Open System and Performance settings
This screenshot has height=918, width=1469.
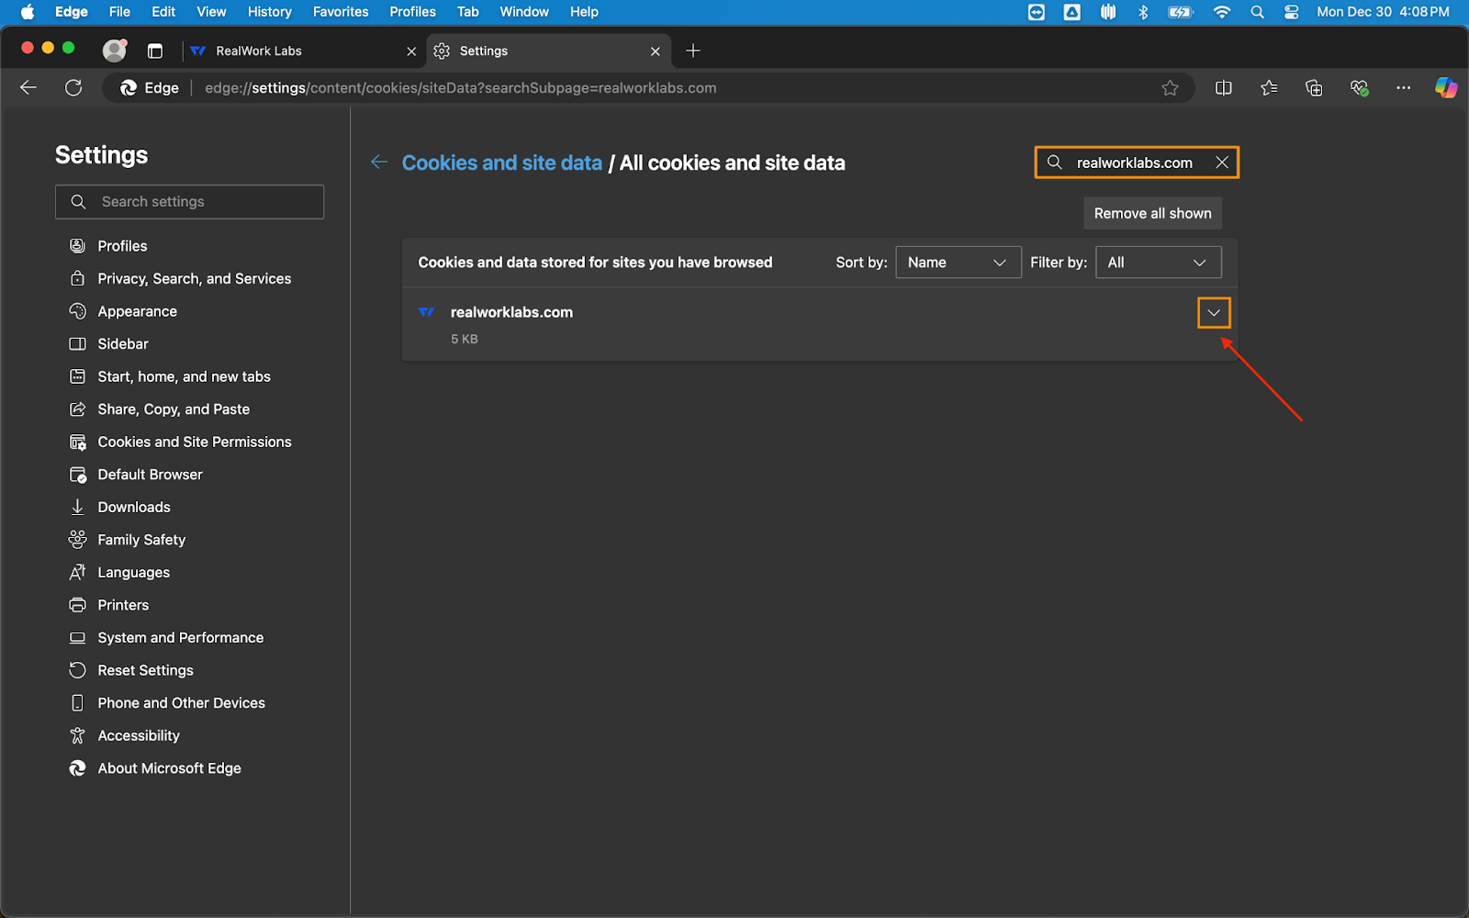pos(181,637)
